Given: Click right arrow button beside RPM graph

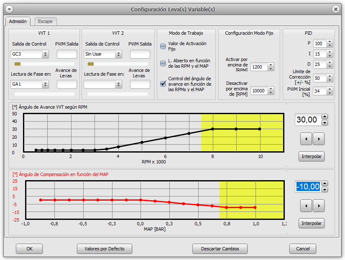Looking at the screenshot, I should (x=319, y=139).
